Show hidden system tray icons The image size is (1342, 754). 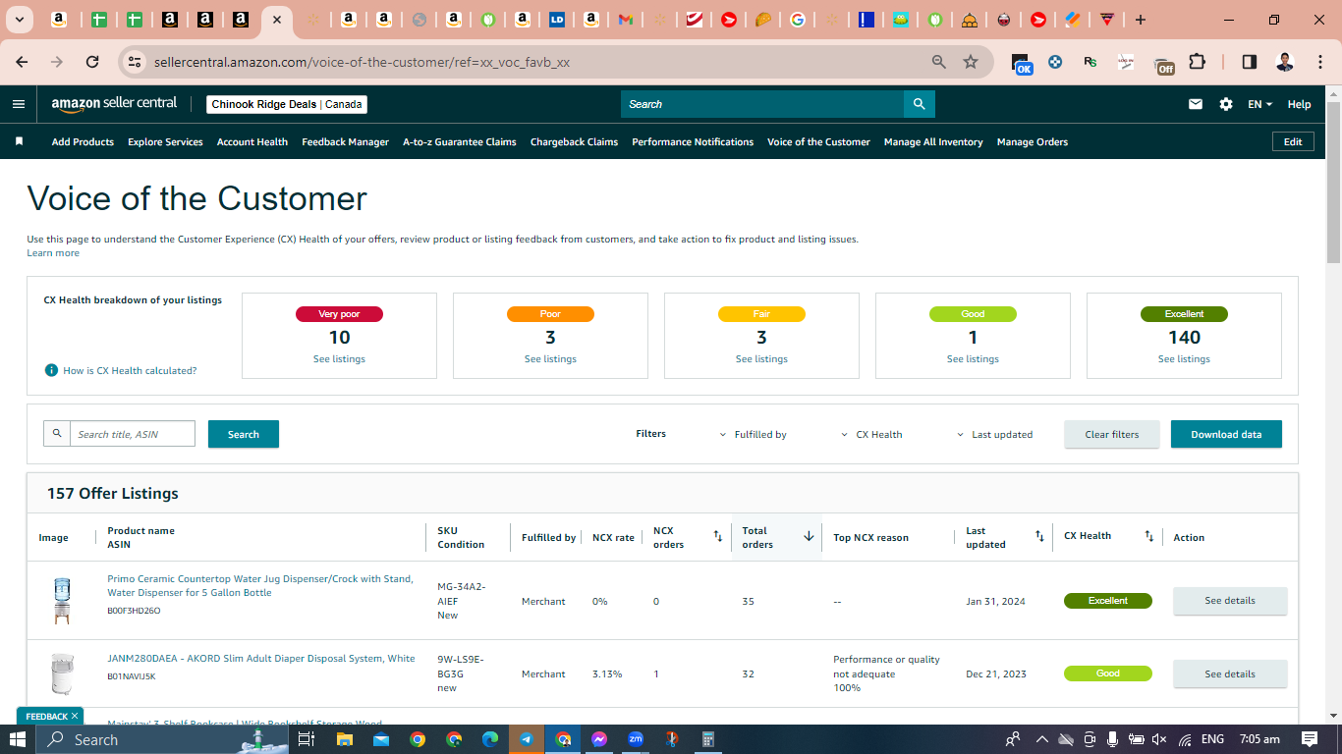[x=1041, y=739]
